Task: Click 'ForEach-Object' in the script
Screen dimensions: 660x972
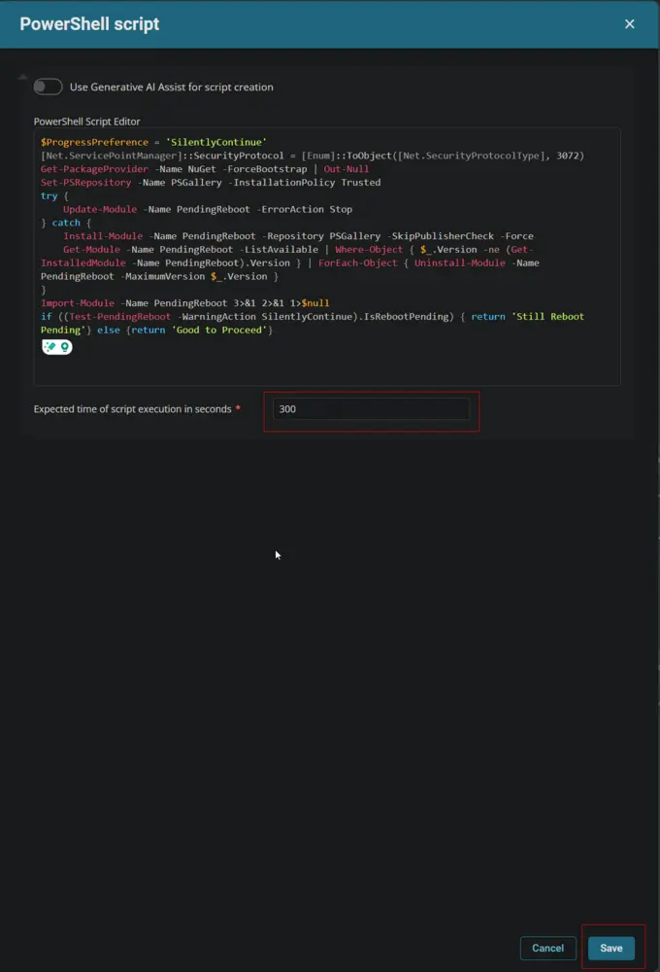Action: point(358,262)
